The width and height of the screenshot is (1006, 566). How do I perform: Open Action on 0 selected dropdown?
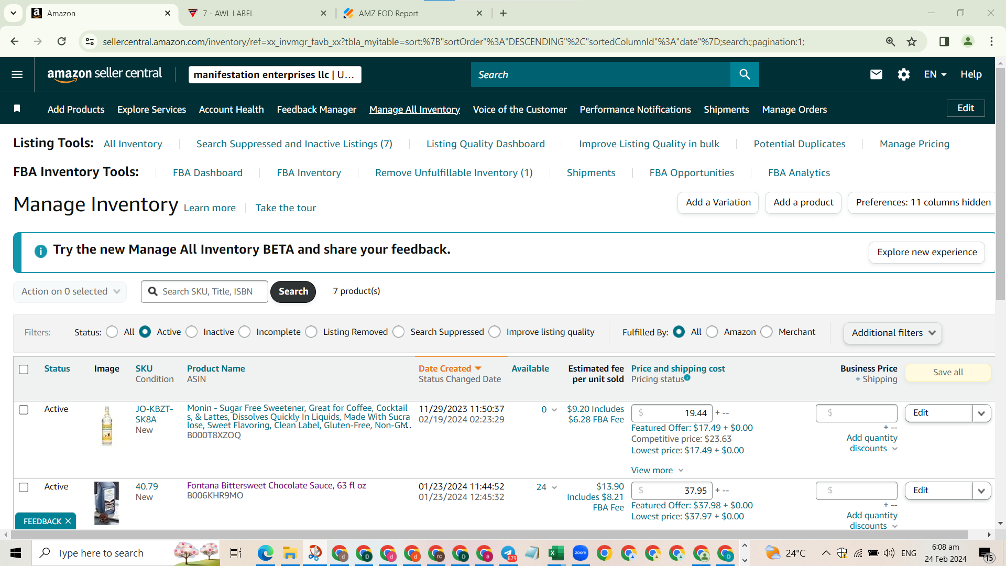[70, 291]
